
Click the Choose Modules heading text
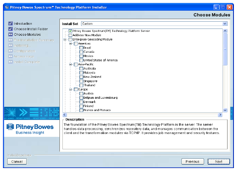tap(212, 15)
